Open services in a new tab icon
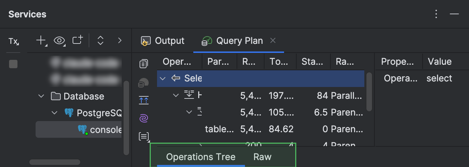Viewport: 469px width, 167px height. 77,40
